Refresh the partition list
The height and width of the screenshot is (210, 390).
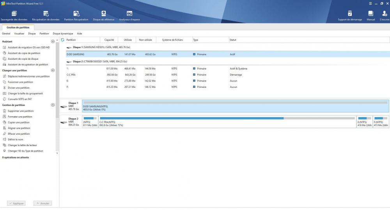[x=62, y=40]
